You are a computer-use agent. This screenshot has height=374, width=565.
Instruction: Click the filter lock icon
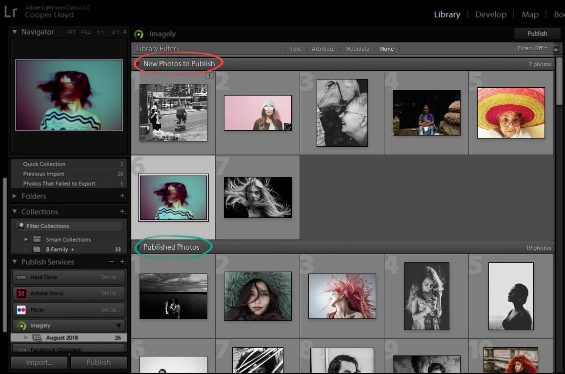point(556,48)
